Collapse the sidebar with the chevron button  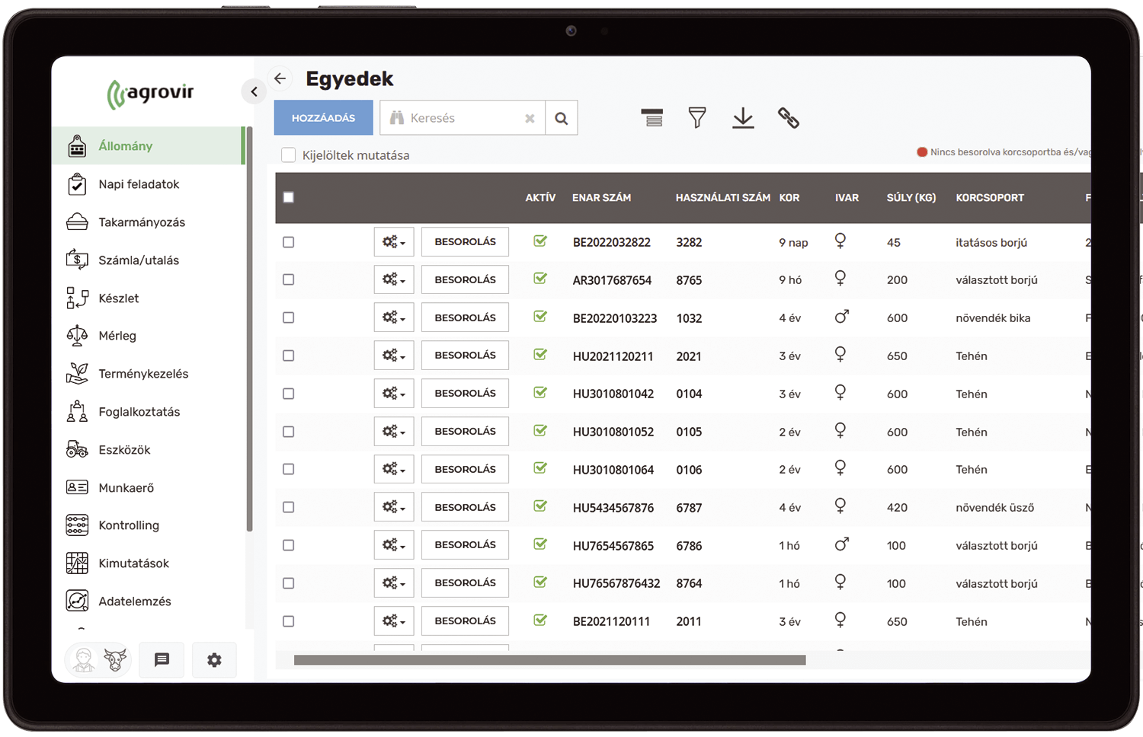(254, 91)
